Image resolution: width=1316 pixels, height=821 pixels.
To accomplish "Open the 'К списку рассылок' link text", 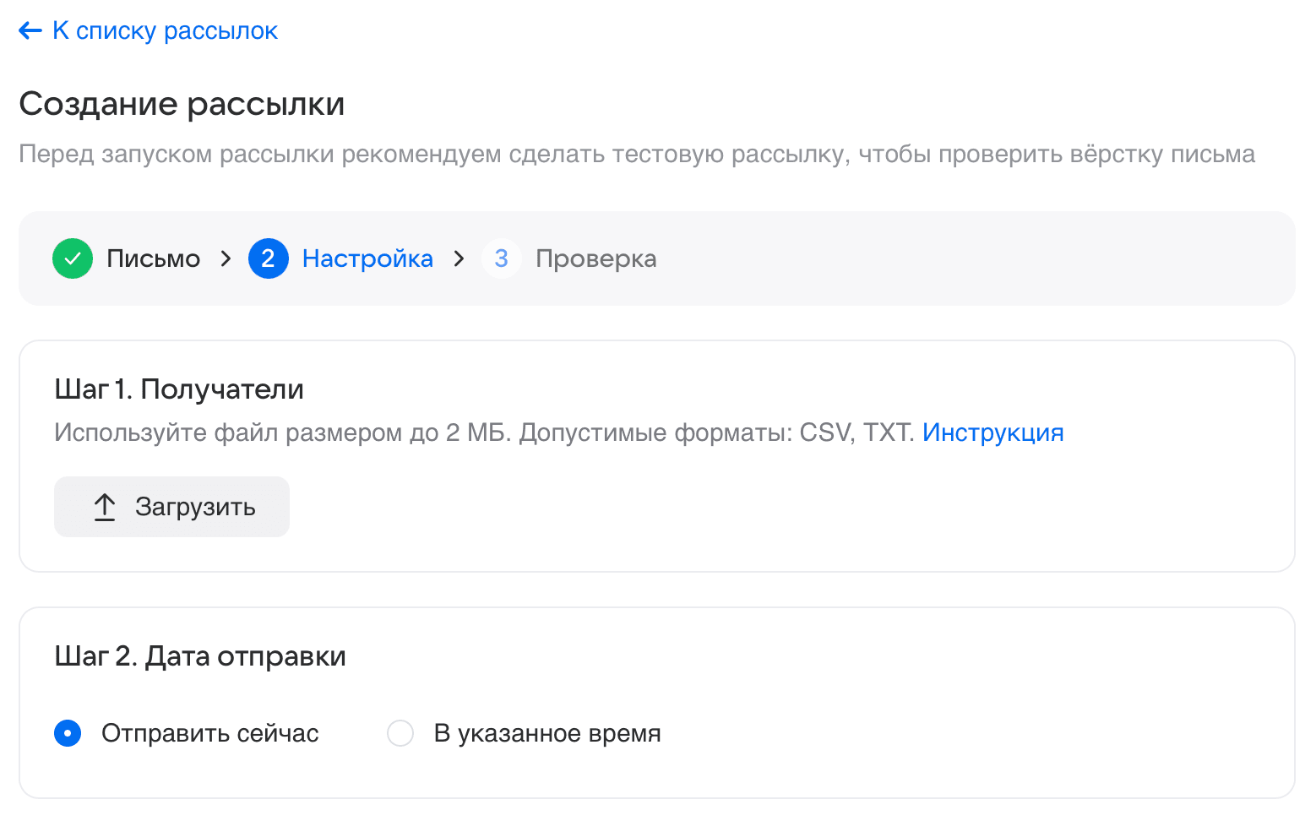I will [x=165, y=31].
